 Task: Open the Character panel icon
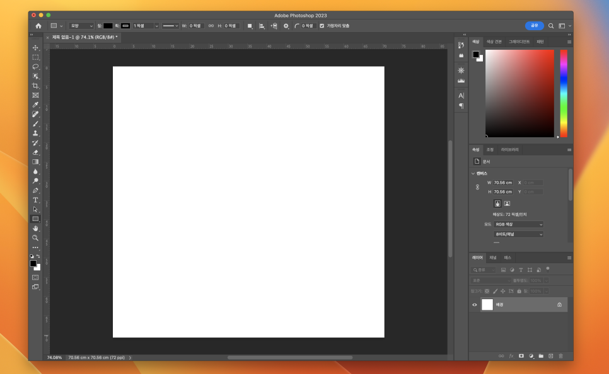click(461, 96)
